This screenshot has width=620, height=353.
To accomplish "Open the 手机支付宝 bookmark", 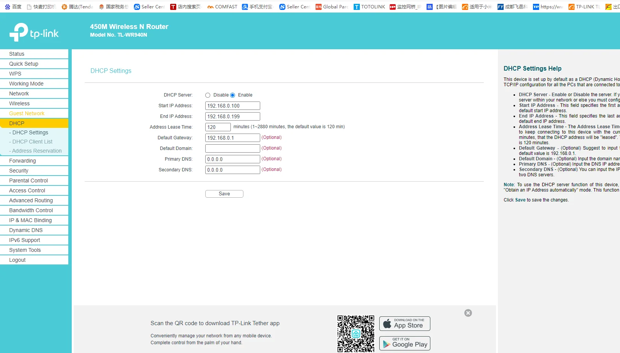I will [258, 7].
